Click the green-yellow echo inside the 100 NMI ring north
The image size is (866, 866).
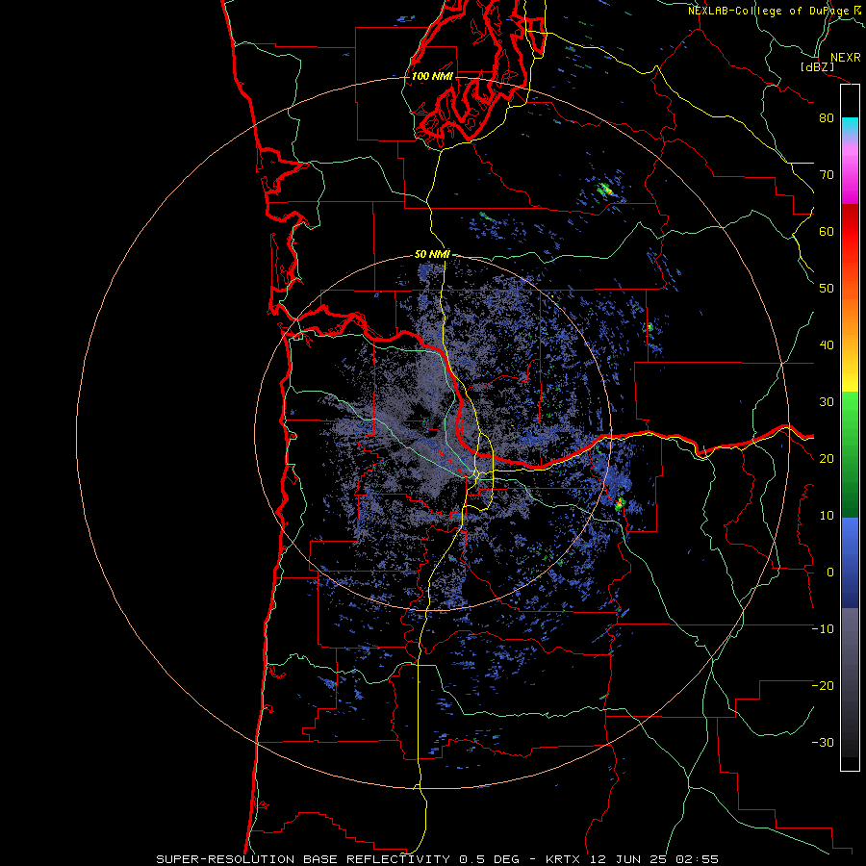[605, 190]
